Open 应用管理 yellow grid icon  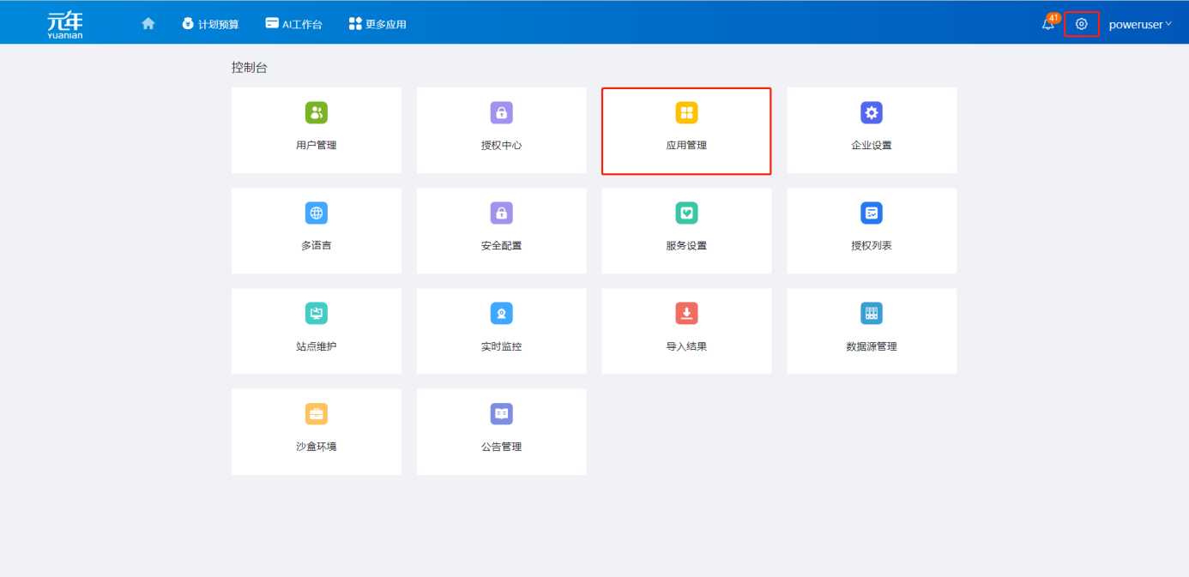(686, 113)
